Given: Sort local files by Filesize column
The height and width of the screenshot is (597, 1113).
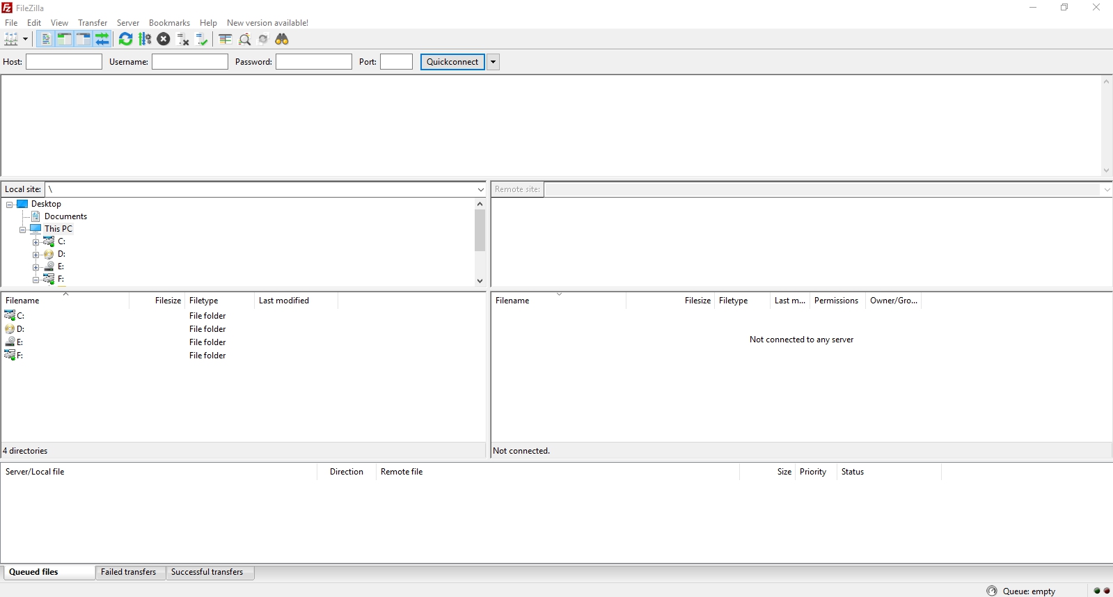Looking at the screenshot, I should pyautogui.click(x=157, y=301).
